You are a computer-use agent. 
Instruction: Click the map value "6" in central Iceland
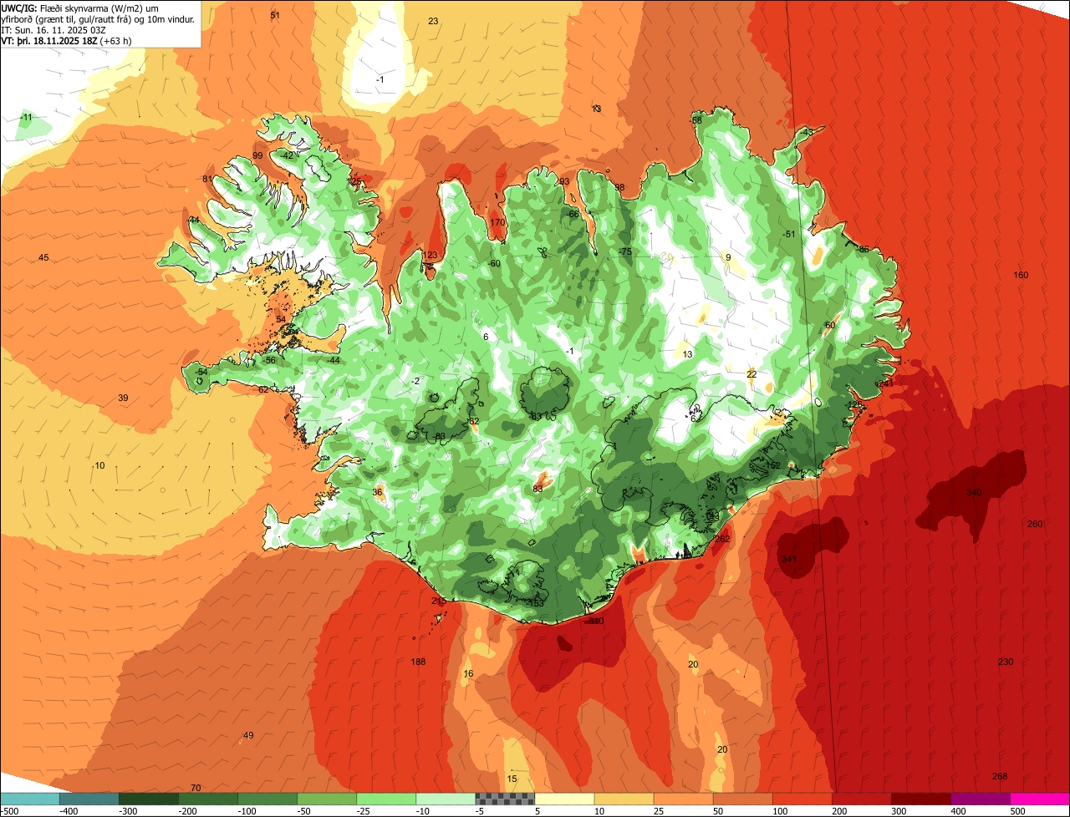point(486,337)
